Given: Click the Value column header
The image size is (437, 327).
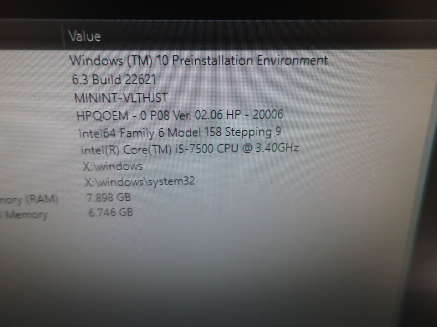Looking at the screenshot, I should (x=85, y=36).
